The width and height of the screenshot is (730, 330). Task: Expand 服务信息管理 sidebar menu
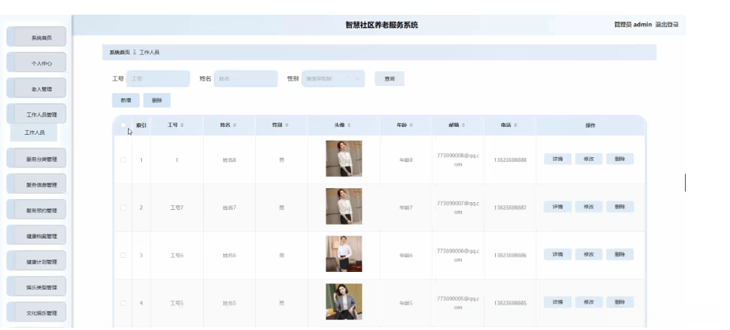[36, 185]
